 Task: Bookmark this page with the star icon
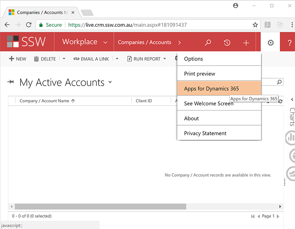point(255,25)
